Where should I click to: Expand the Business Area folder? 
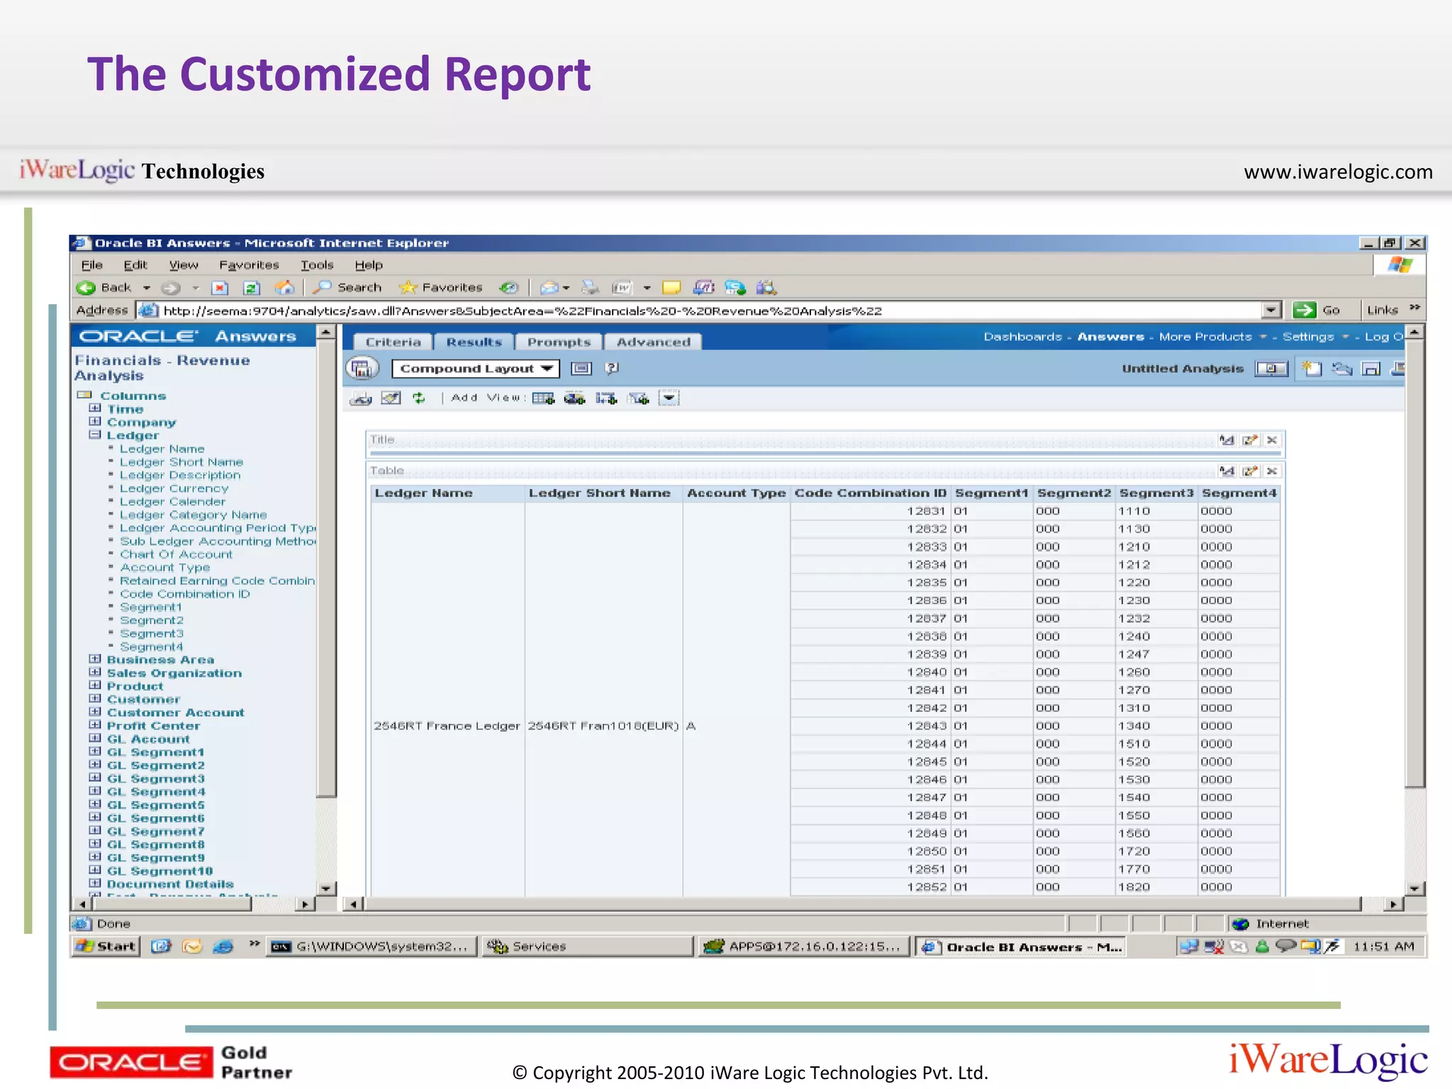point(95,660)
